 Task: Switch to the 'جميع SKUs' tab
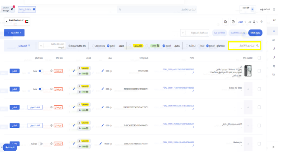pos(255,33)
